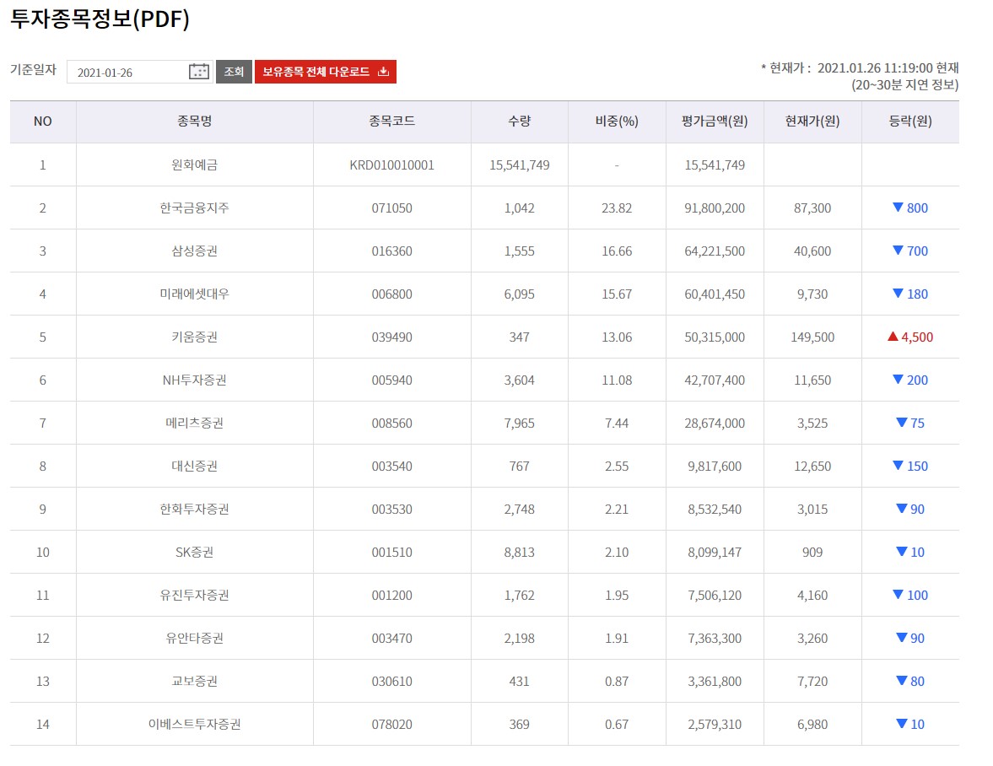Click the 현재가(원) column header
993x766 pixels.
[x=812, y=121]
